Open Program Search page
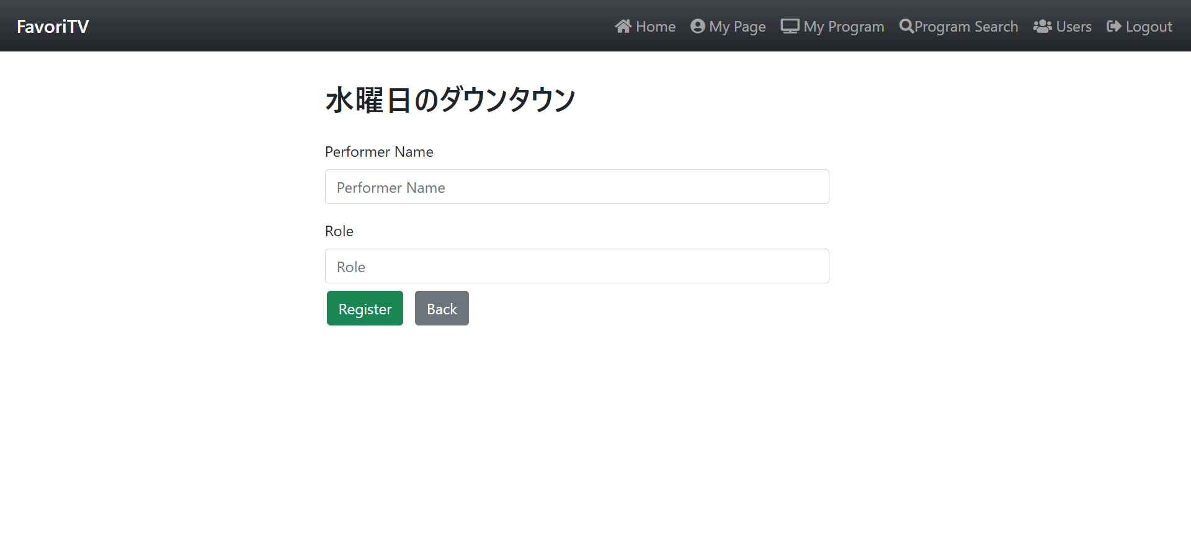The height and width of the screenshot is (553, 1191). pyautogui.click(x=959, y=26)
